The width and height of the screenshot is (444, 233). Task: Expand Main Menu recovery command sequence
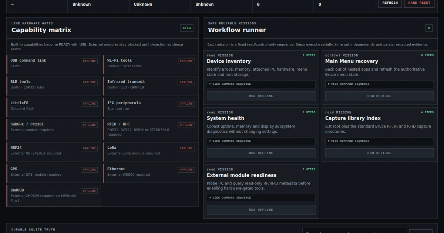click(379, 84)
